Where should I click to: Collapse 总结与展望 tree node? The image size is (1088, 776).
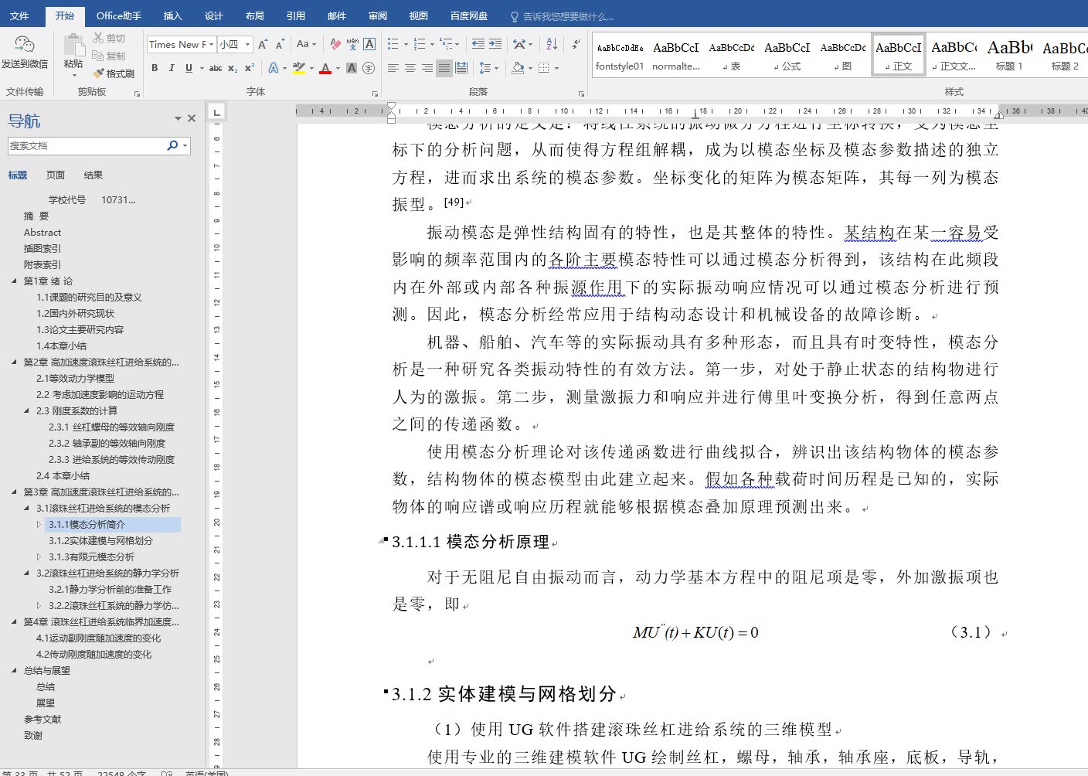pyautogui.click(x=14, y=670)
